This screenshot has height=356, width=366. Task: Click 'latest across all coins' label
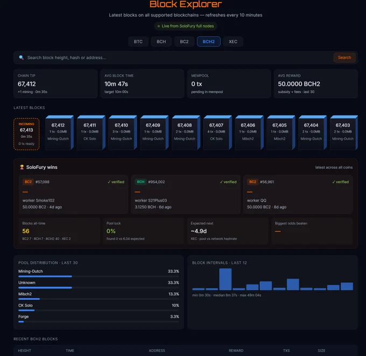[334, 167]
